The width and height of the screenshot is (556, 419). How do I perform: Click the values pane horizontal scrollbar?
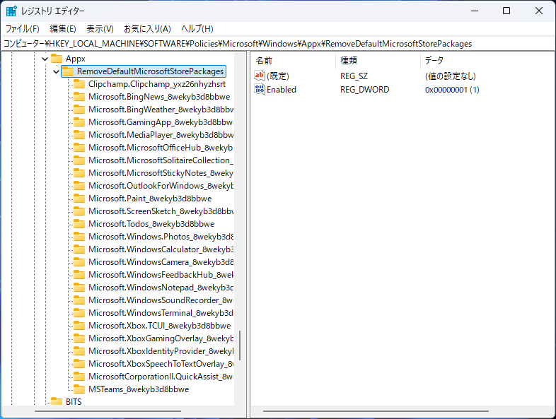pos(376,411)
